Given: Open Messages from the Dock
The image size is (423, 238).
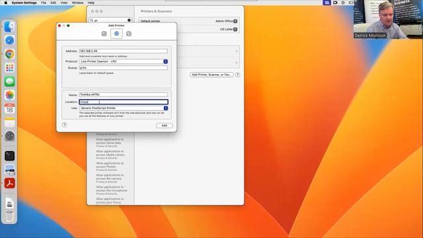Looking at the screenshot, I should point(9,81).
